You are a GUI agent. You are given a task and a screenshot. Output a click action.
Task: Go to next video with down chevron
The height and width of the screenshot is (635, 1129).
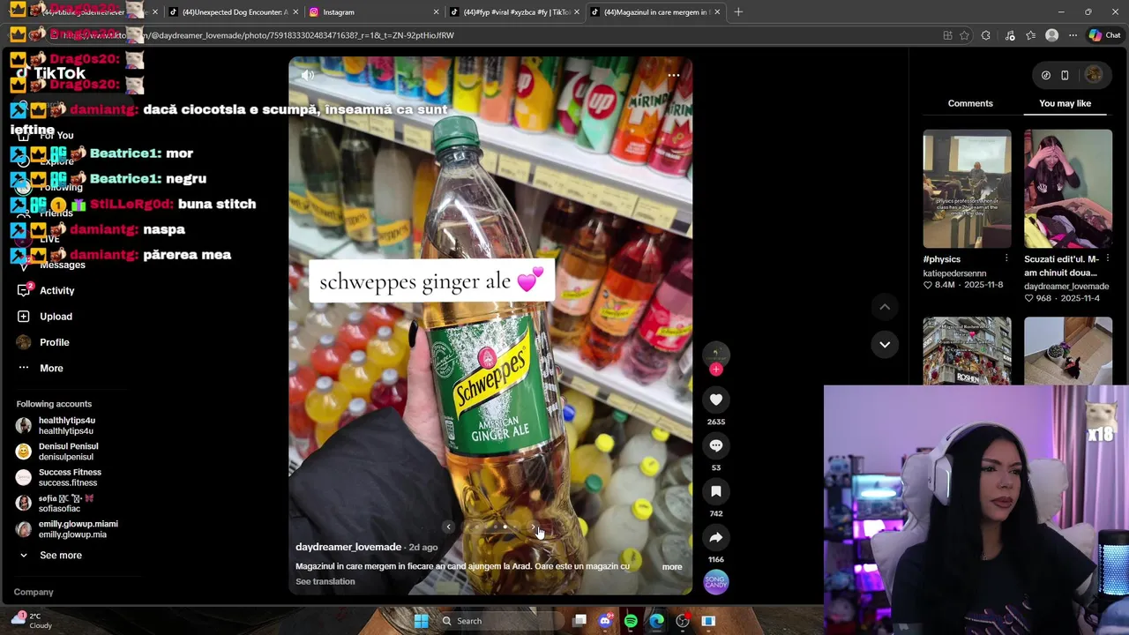885,344
